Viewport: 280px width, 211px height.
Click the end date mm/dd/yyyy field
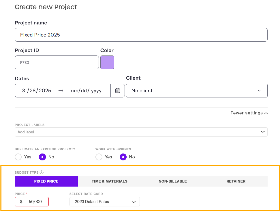(85, 91)
